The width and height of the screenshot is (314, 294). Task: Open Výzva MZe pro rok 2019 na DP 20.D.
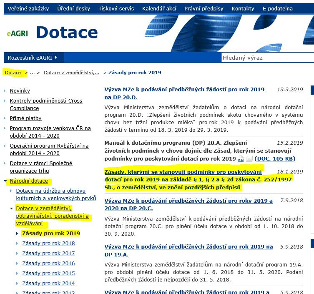[x=184, y=93]
